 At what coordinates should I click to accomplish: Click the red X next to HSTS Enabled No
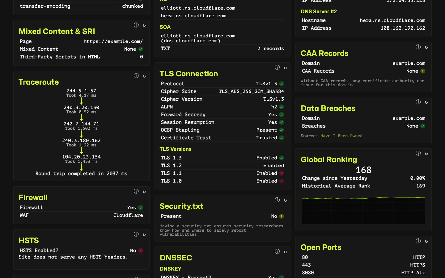pyautogui.click(x=141, y=251)
